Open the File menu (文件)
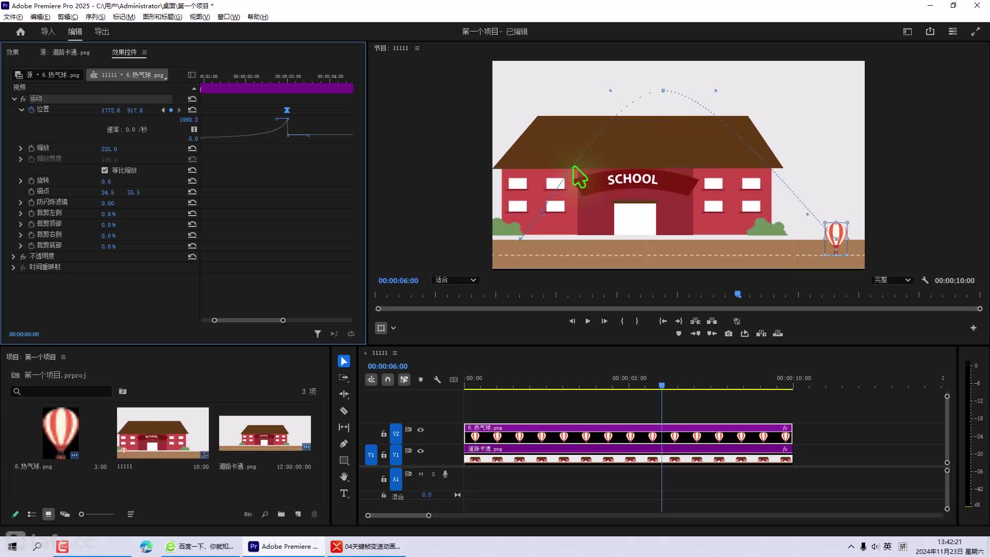This screenshot has height=557, width=990. click(13, 17)
